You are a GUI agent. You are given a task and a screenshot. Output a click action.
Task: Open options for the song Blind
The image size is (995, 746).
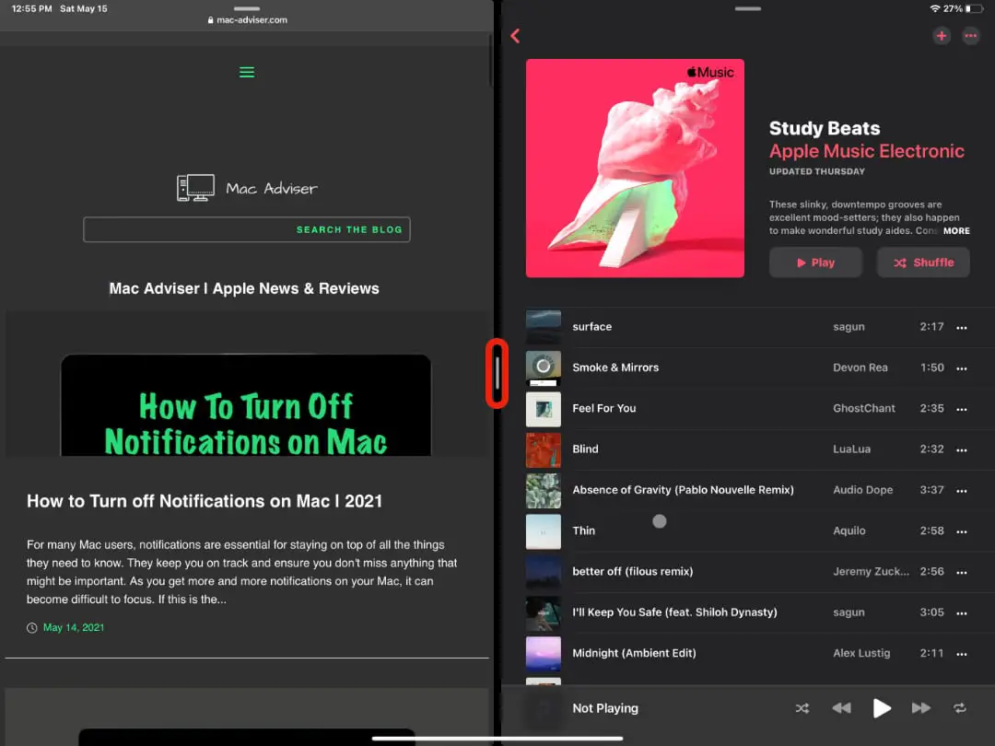coord(962,449)
